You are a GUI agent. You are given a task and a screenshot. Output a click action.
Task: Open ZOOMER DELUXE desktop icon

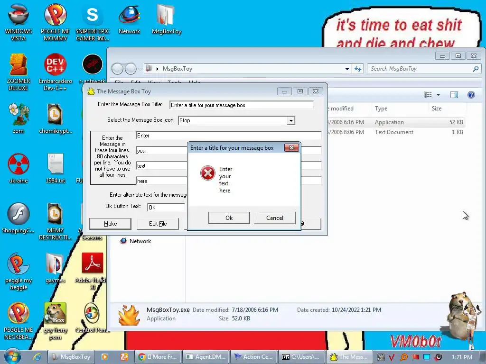coord(19,72)
